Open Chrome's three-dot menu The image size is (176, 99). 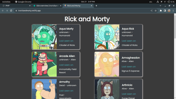(x=173, y=10)
